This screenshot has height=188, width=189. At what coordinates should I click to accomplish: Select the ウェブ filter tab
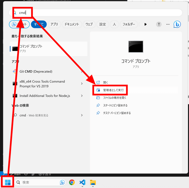click(89, 24)
